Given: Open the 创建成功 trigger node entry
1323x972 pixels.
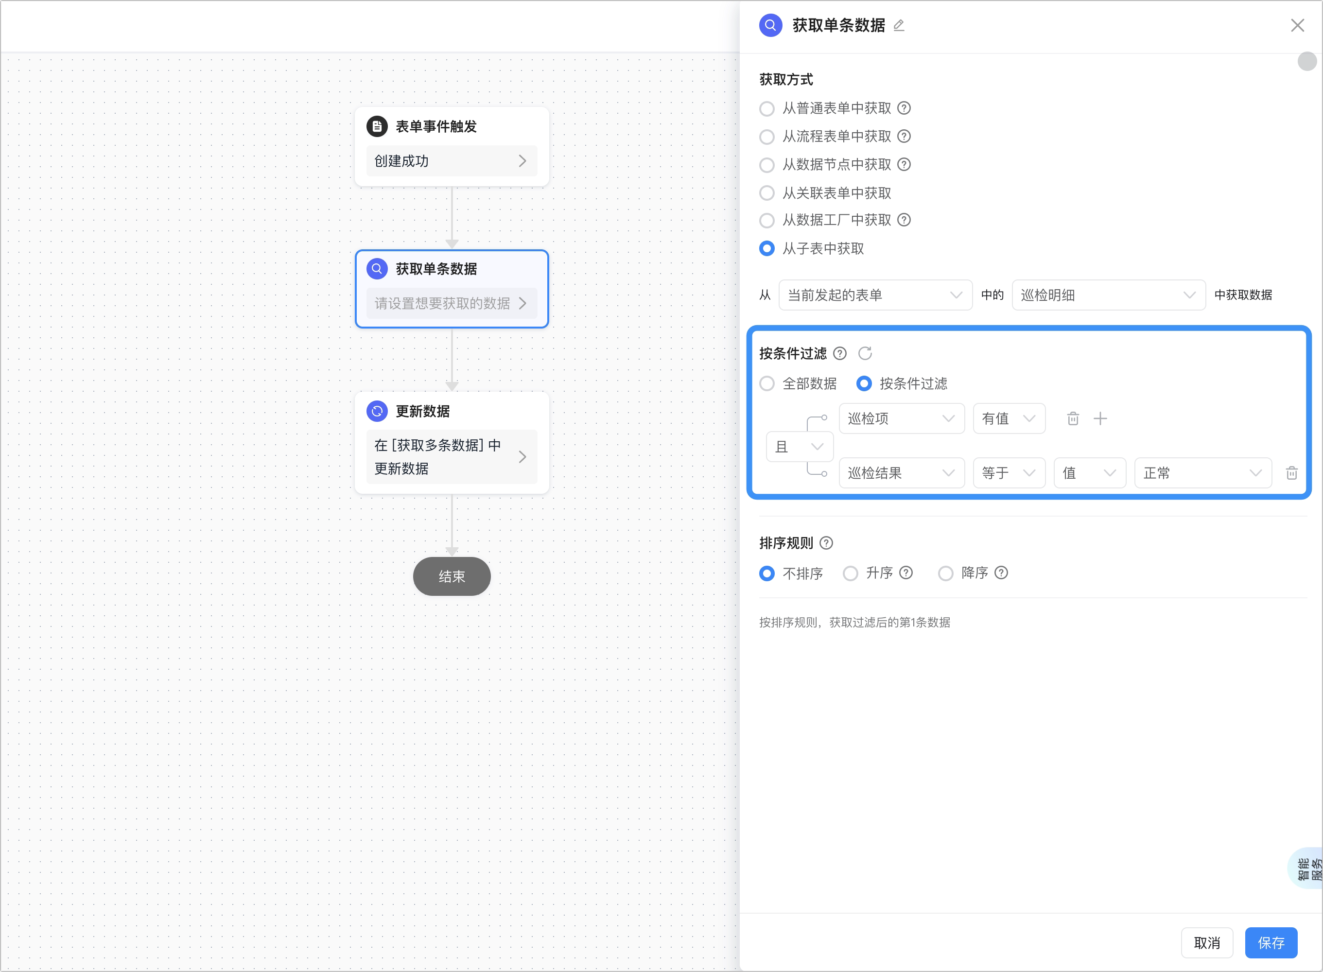Looking at the screenshot, I should [x=452, y=161].
